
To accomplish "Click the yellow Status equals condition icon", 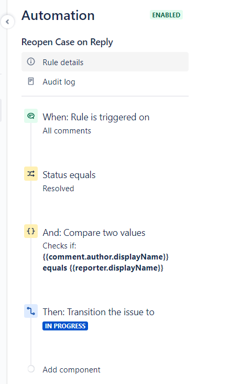I will pos(31,174).
